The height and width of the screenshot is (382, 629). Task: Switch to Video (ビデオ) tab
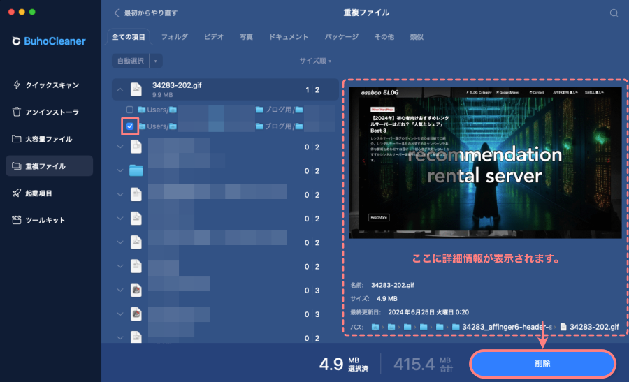click(214, 37)
